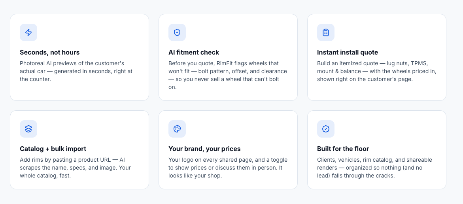Select the 'Catalog + bulk import' heading
The image size is (463, 204).
(x=53, y=149)
